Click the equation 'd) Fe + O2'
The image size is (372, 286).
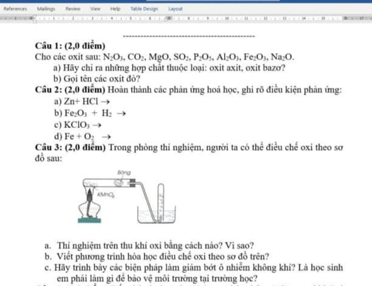point(82,136)
